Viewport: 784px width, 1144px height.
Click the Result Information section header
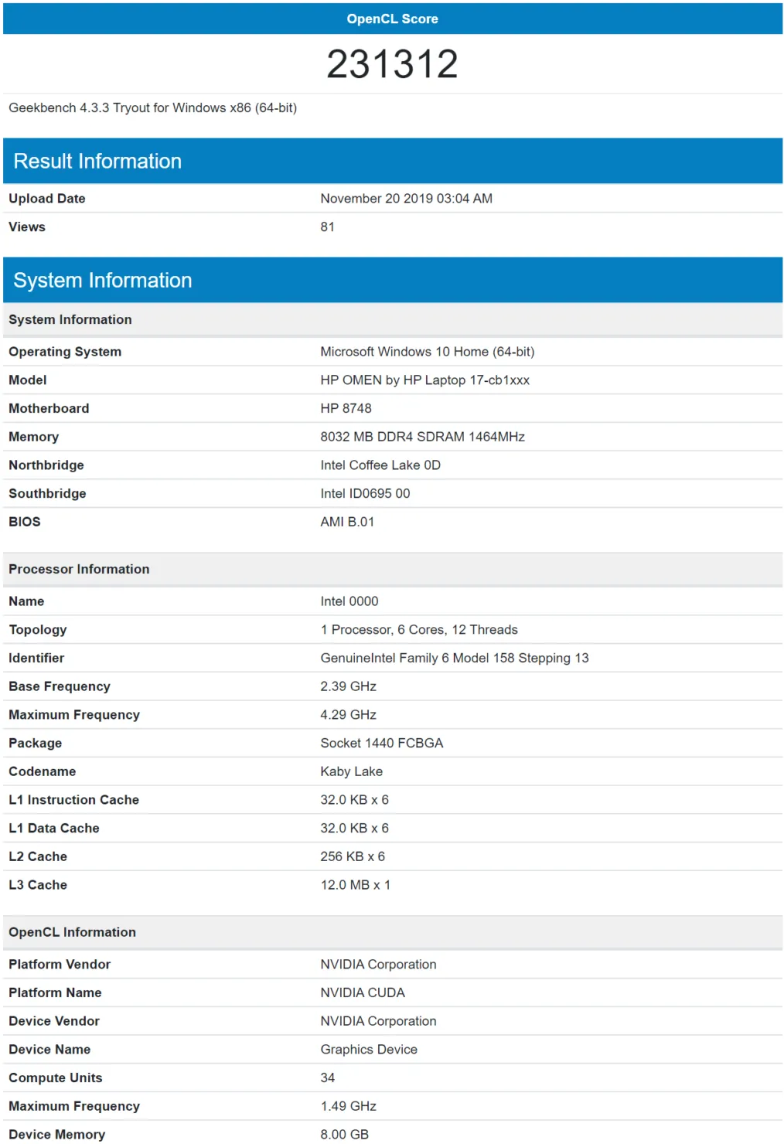[x=97, y=161]
